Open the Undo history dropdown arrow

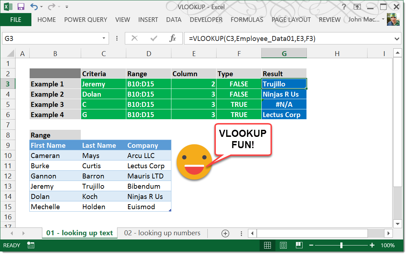42,7
